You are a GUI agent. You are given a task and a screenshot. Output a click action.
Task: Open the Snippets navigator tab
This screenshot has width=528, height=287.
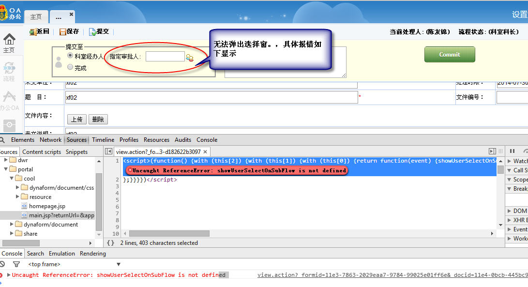(x=76, y=152)
